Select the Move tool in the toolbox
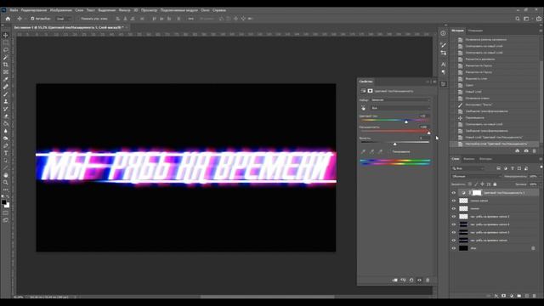The width and height of the screenshot is (544, 306). pyautogui.click(x=6, y=35)
